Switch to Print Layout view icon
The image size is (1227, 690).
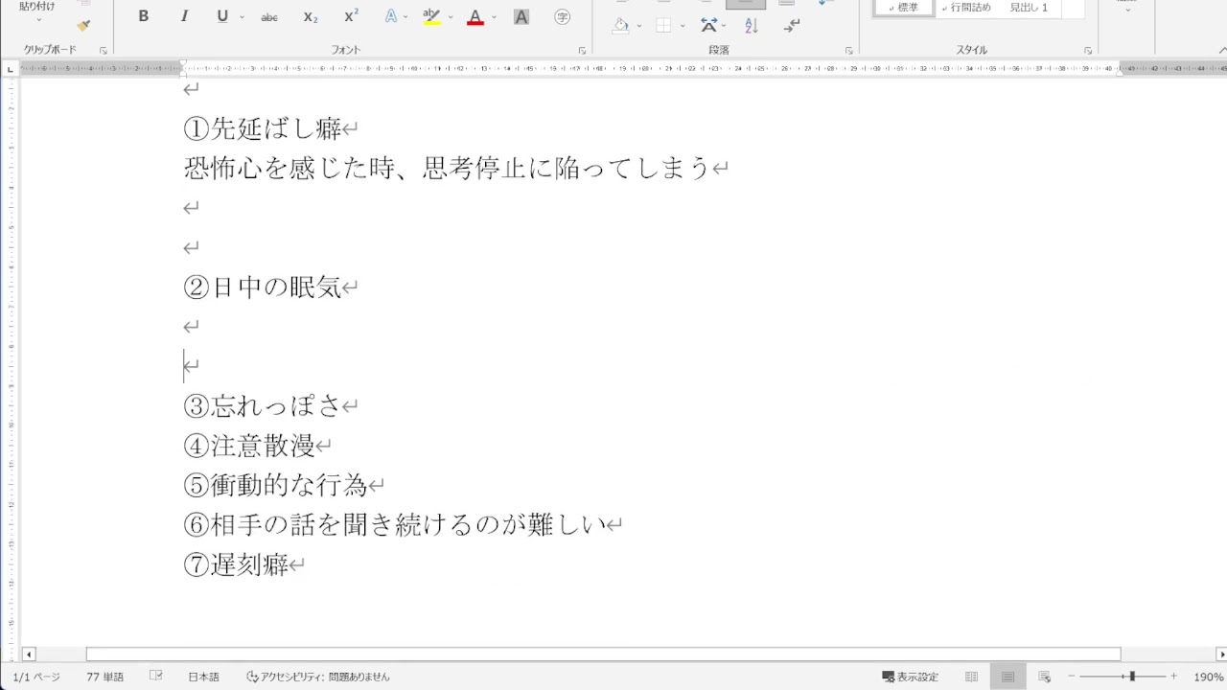click(1007, 677)
